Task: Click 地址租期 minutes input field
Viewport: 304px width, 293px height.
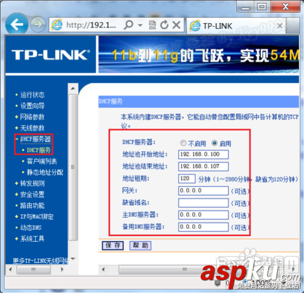Action: tap(187, 178)
